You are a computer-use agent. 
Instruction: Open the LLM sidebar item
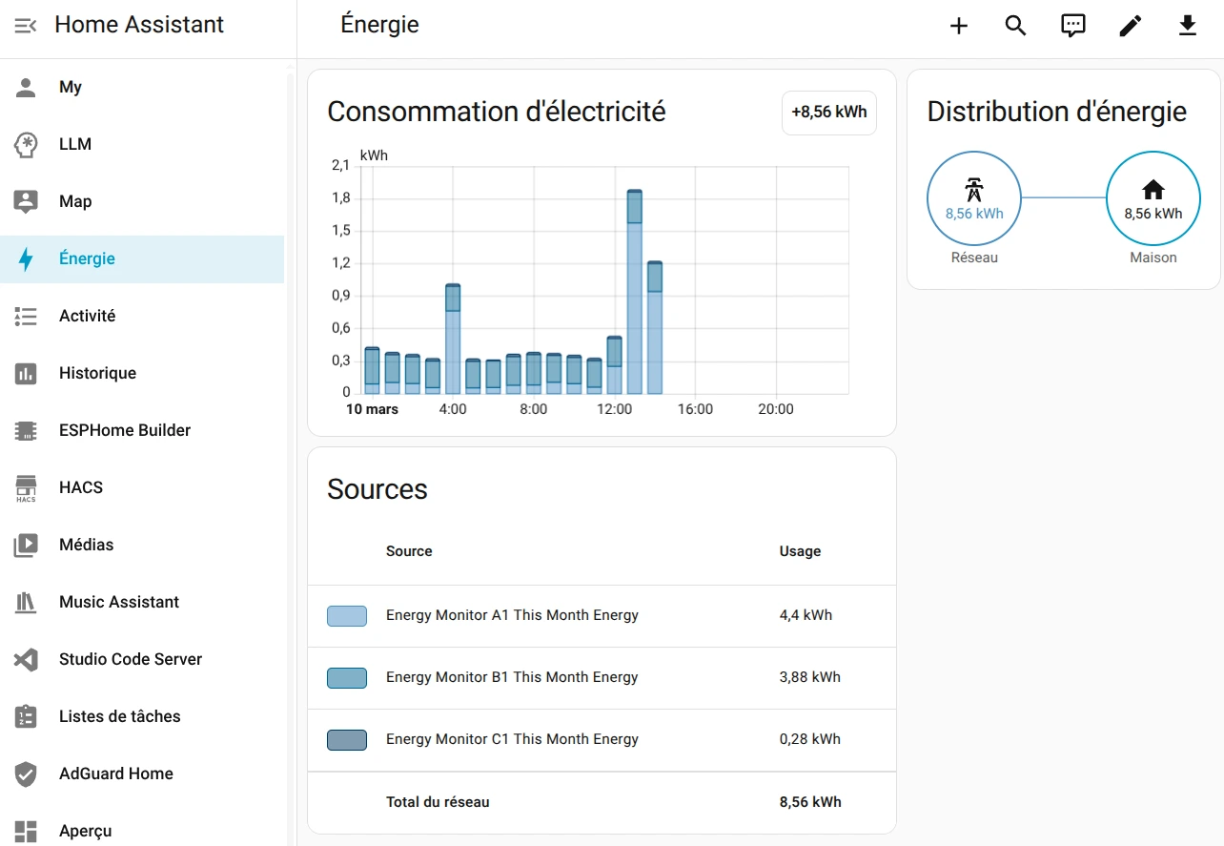[75, 144]
